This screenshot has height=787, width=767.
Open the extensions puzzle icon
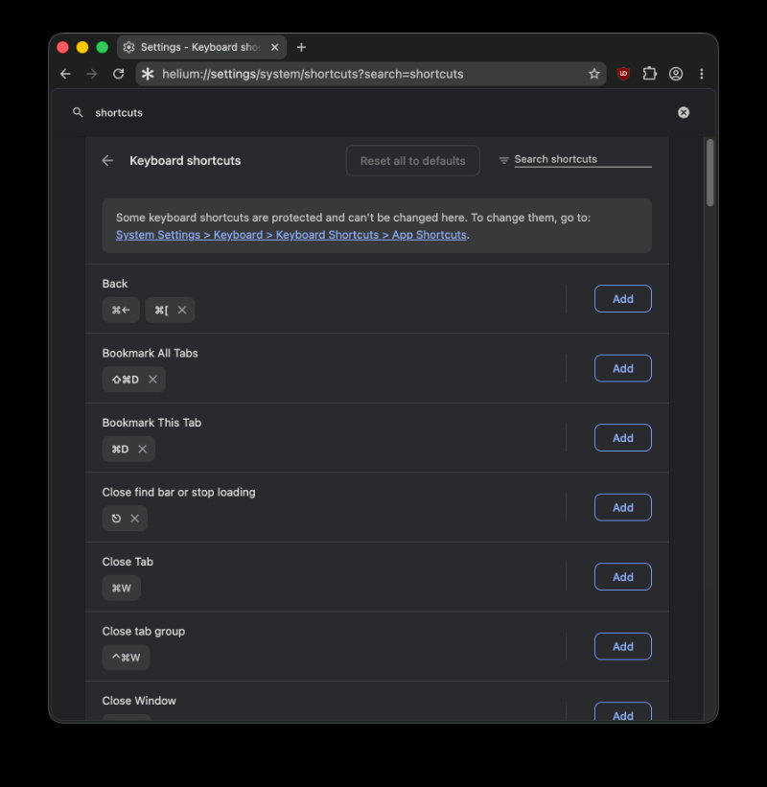click(649, 74)
